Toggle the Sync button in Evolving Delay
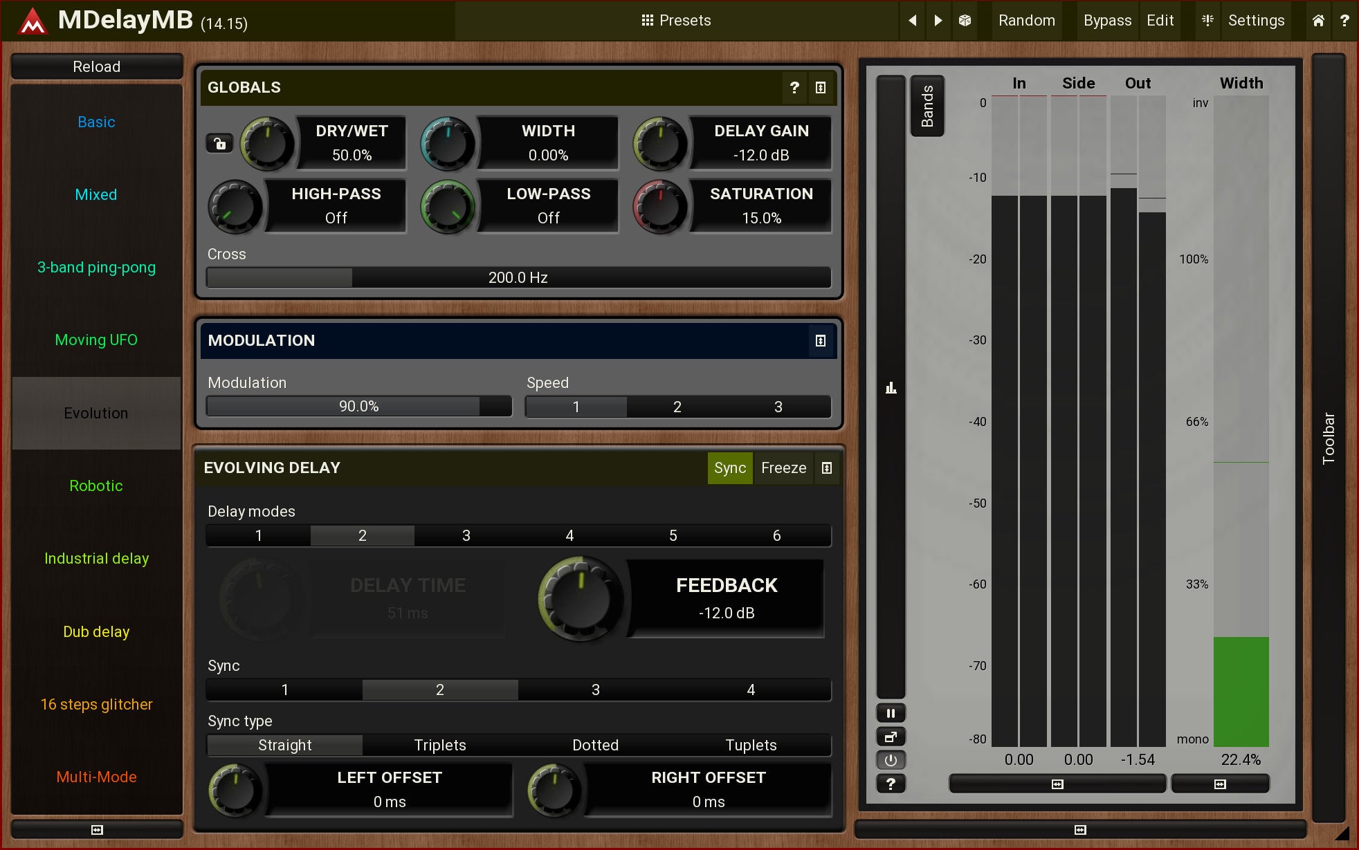Screen dimensions: 1359x850 [729, 468]
